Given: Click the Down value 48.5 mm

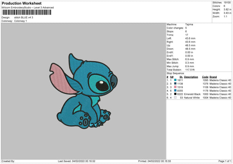Looking at the screenshot, I should click(190, 49).
